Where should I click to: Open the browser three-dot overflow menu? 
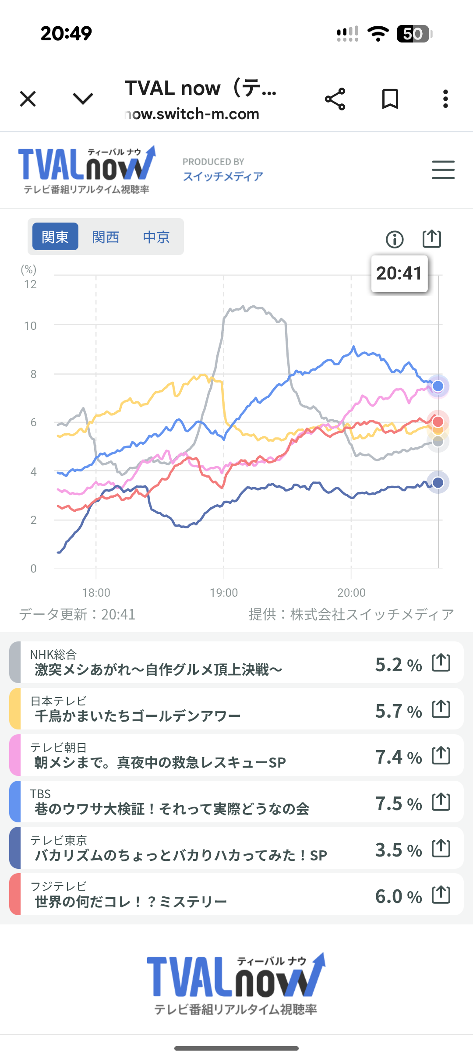tap(445, 99)
